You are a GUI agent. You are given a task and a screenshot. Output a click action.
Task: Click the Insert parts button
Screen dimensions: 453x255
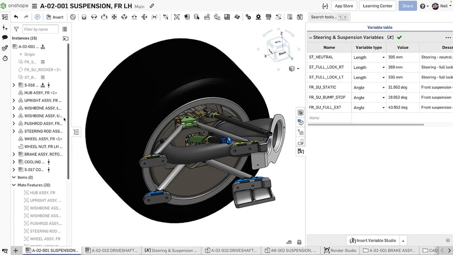click(55, 17)
